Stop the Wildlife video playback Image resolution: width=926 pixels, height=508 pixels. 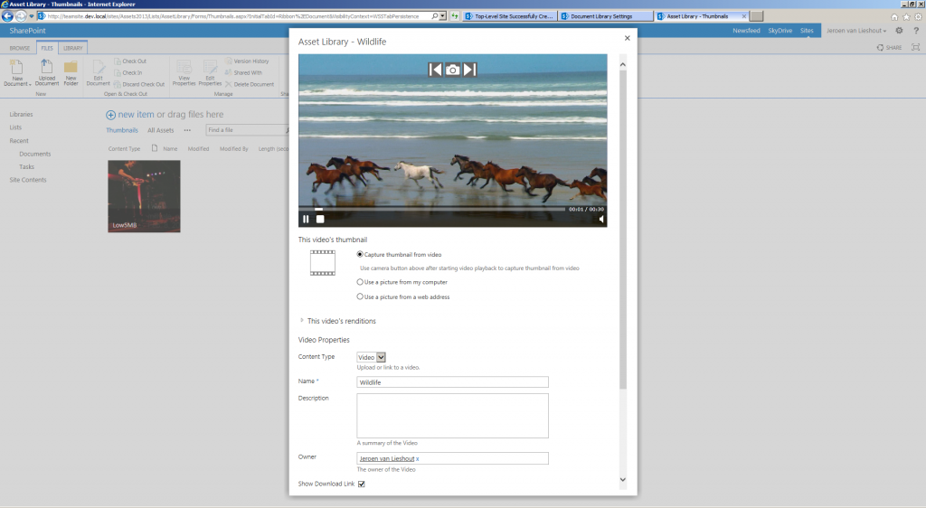(x=320, y=219)
